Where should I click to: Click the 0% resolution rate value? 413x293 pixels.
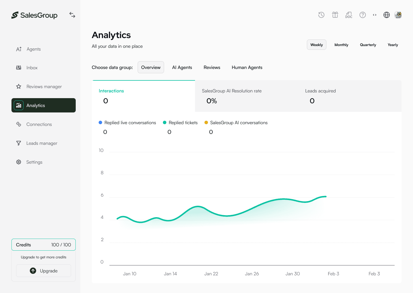click(x=212, y=101)
